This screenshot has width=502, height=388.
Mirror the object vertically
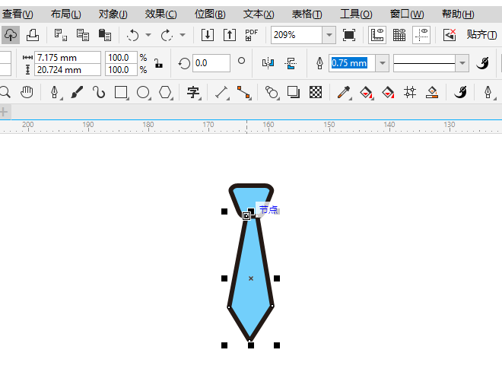(291, 63)
